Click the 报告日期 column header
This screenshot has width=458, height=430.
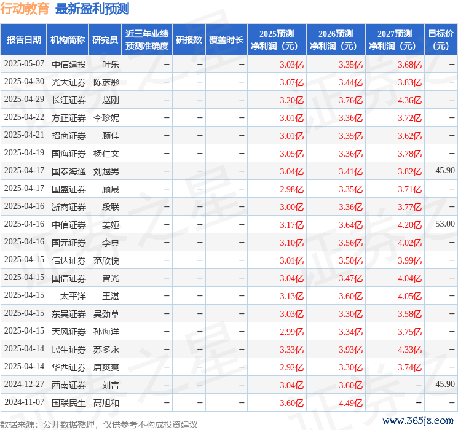point(23,40)
